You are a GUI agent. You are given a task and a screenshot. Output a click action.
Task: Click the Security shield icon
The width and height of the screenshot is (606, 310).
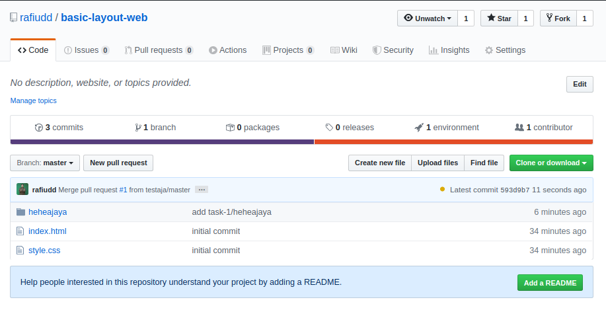click(377, 50)
